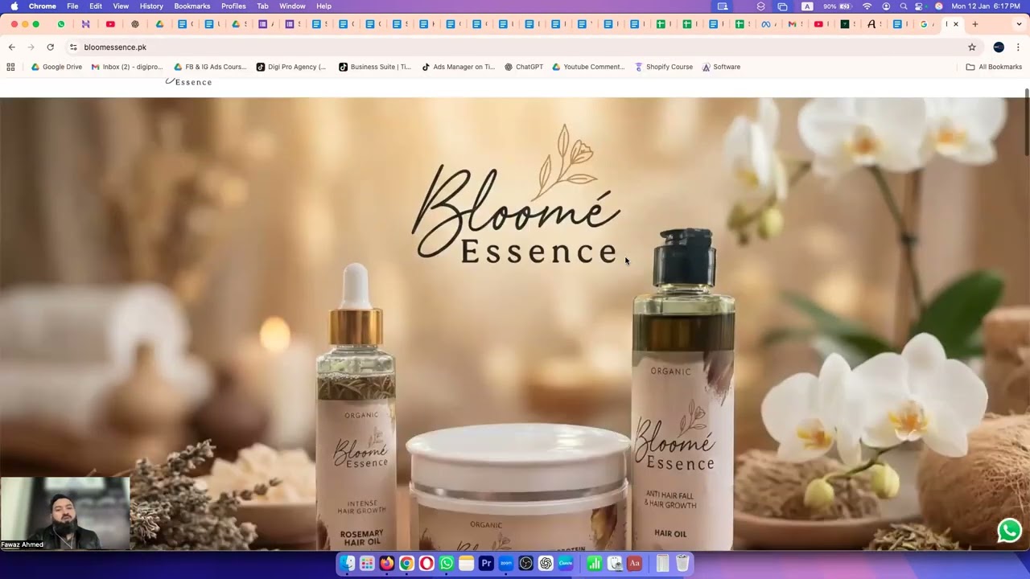Open Canva from the dock
Screen dimensions: 1030x579
[566, 564]
